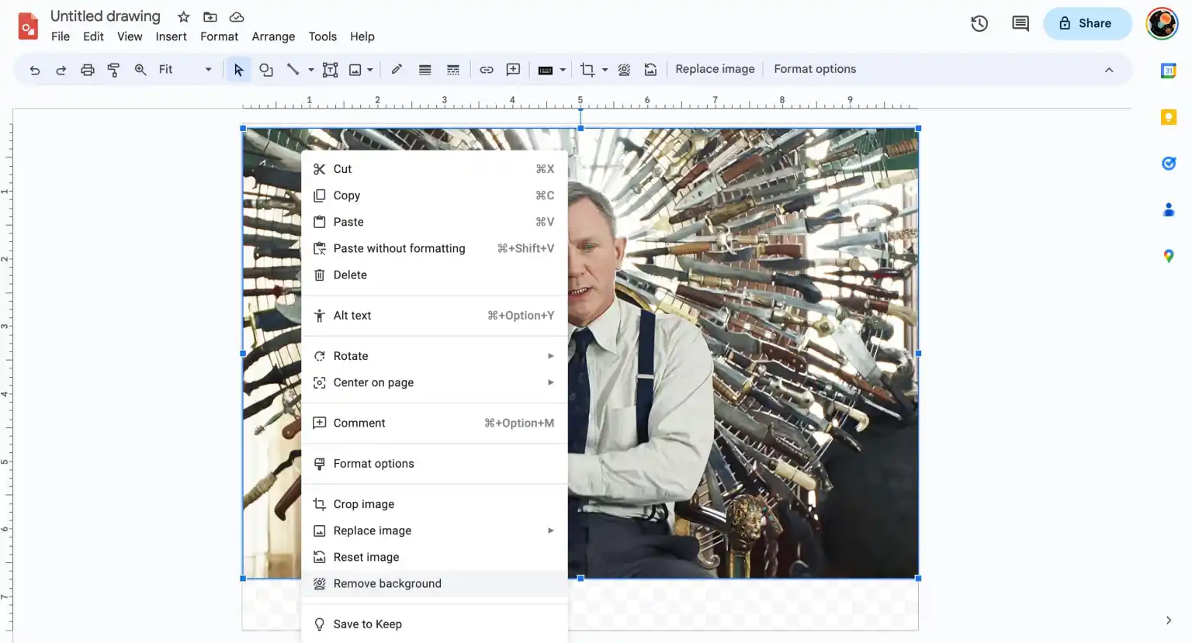This screenshot has height=643, width=1192.
Task: Expand the line tool dropdown arrow
Action: 311,70
